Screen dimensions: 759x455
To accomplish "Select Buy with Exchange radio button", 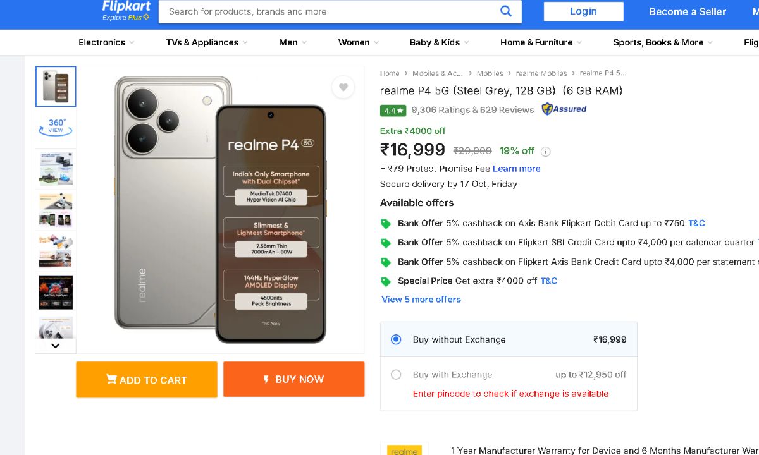I will click(x=396, y=375).
